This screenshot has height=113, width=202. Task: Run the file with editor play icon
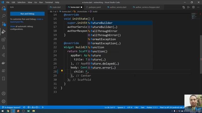[188, 7]
